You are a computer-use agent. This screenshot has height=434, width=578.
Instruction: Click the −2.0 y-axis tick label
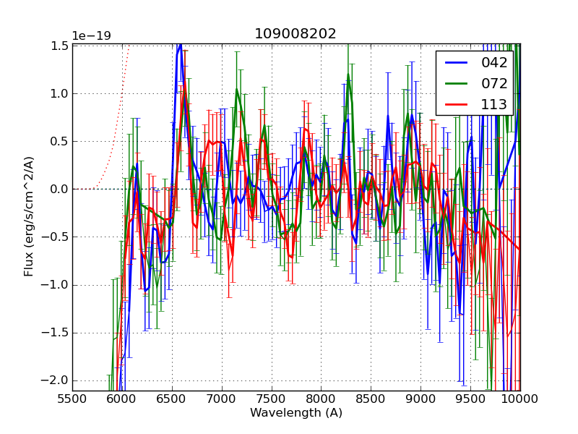57,380
